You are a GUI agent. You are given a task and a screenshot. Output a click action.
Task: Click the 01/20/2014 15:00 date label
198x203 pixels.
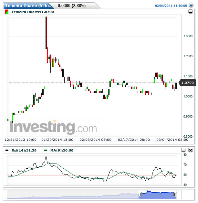tap(57, 140)
